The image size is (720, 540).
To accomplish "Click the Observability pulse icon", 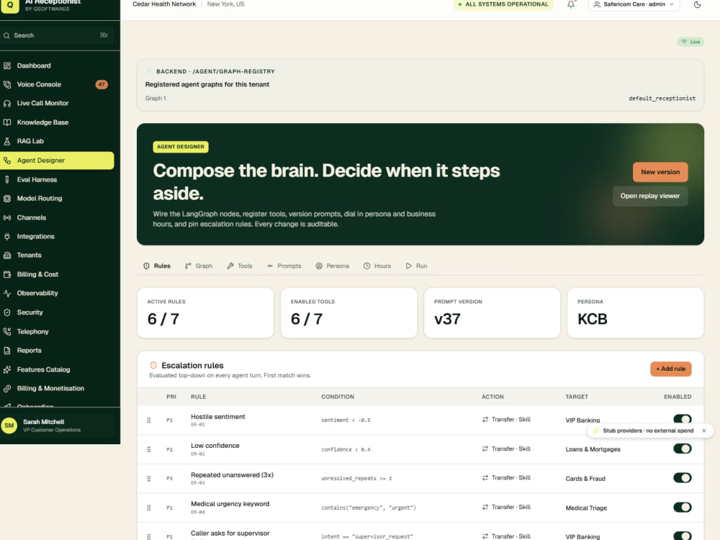I will point(7,294).
